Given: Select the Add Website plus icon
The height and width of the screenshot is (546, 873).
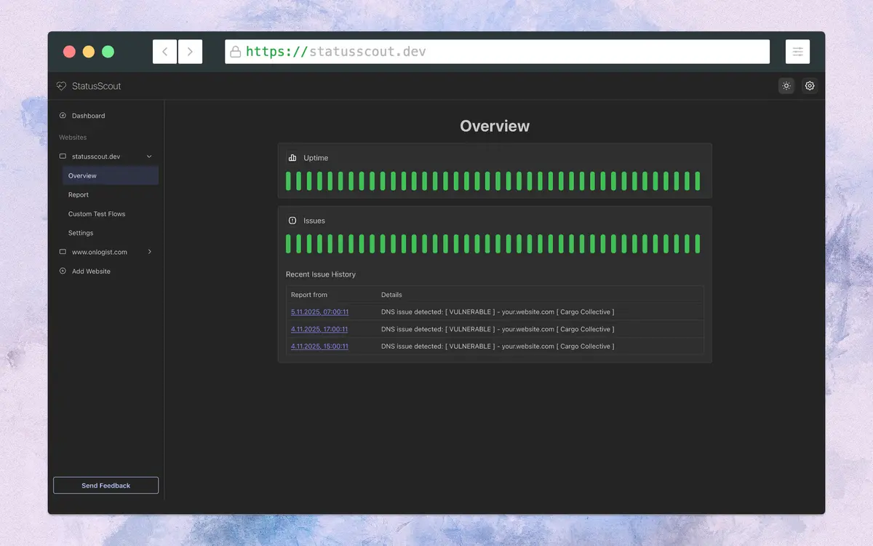Looking at the screenshot, I should tap(63, 271).
